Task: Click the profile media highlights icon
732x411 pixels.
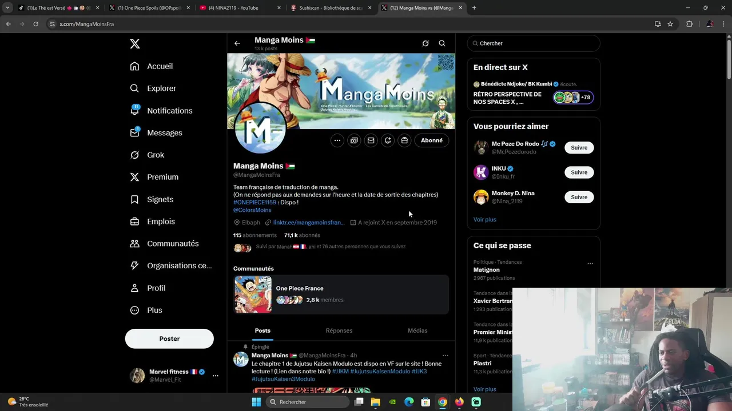Action: (x=354, y=140)
